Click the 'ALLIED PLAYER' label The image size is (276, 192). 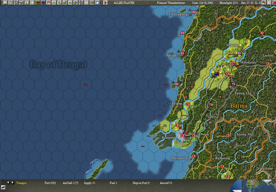click(124, 3)
